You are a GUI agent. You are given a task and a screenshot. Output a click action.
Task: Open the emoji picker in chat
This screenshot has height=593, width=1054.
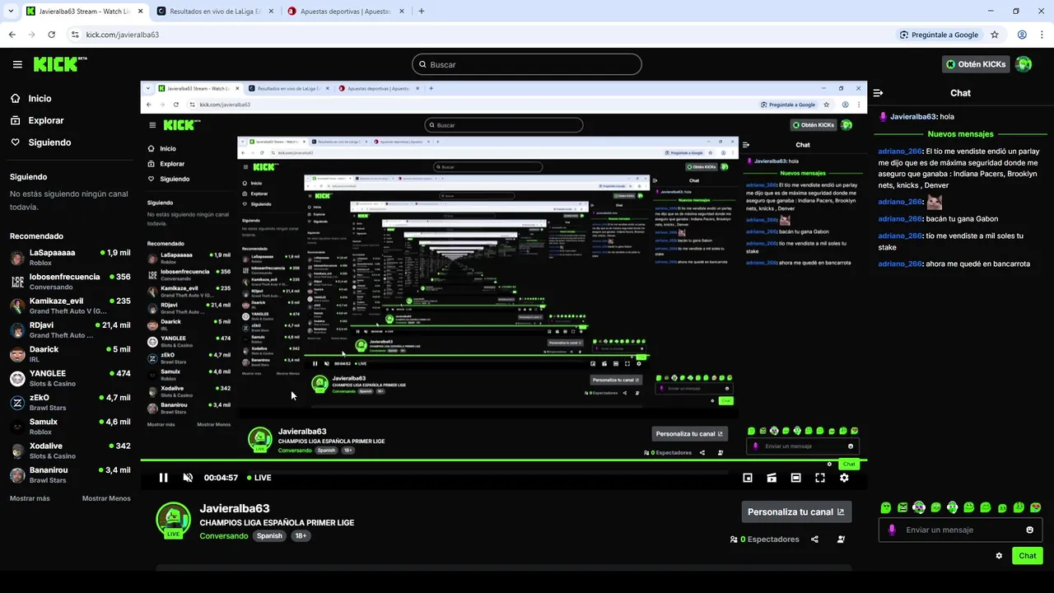point(1030,530)
